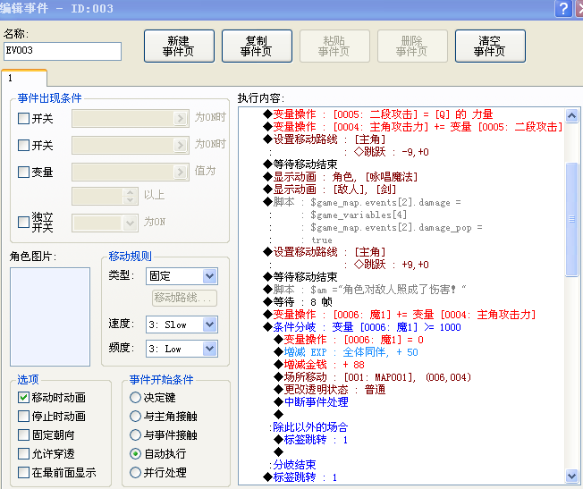The height and width of the screenshot is (489, 583).
Task: Select the 条件分歧 变量 [0006: 魔1] >= 1000 line
Action: pyautogui.click(x=362, y=327)
